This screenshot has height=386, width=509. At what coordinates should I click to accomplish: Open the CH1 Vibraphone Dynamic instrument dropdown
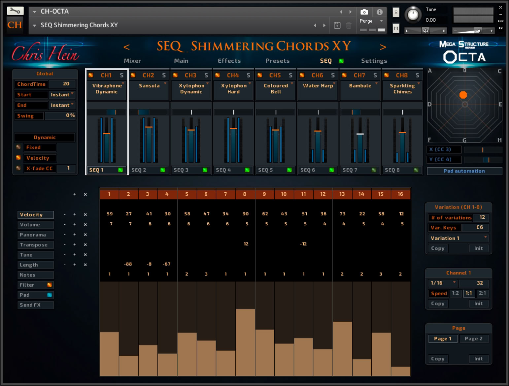(107, 90)
